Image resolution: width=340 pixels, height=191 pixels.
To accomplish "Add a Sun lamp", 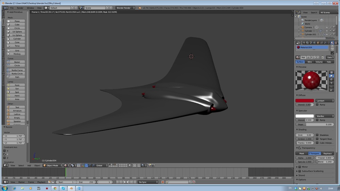I will point(17,88).
